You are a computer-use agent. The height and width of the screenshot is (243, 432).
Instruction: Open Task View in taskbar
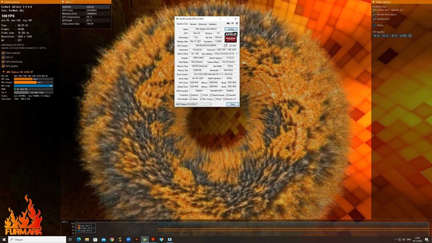point(70,240)
